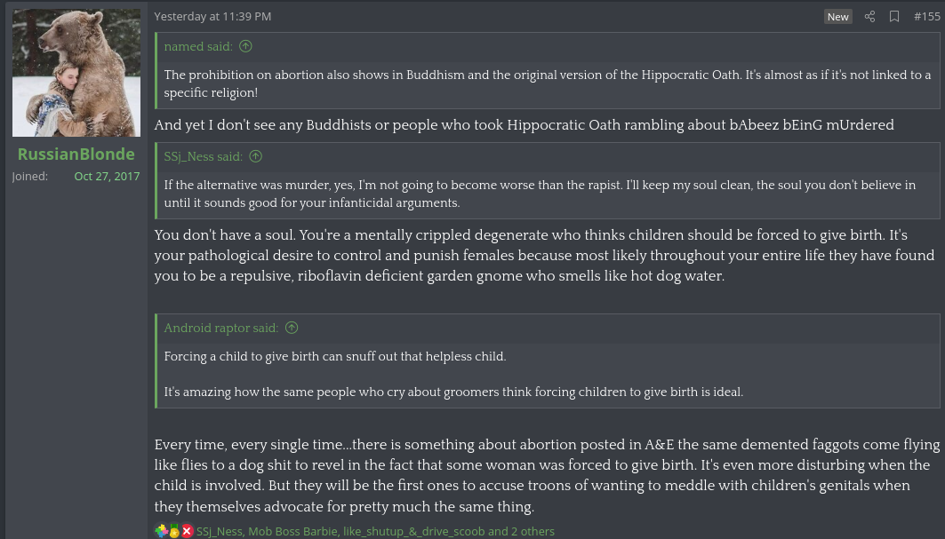Expand the quoted text from Android raptor
Image resolution: width=945 pixels, height=539 pixels.
tap(547, 374)
